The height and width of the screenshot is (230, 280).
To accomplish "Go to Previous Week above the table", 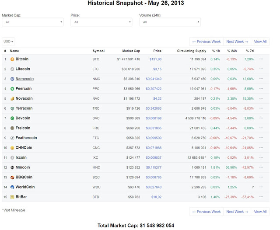I will pos(206,42).
